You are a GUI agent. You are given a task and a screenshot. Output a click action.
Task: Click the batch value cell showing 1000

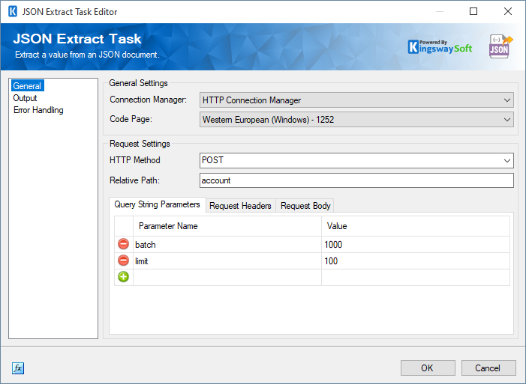point(415,245)
